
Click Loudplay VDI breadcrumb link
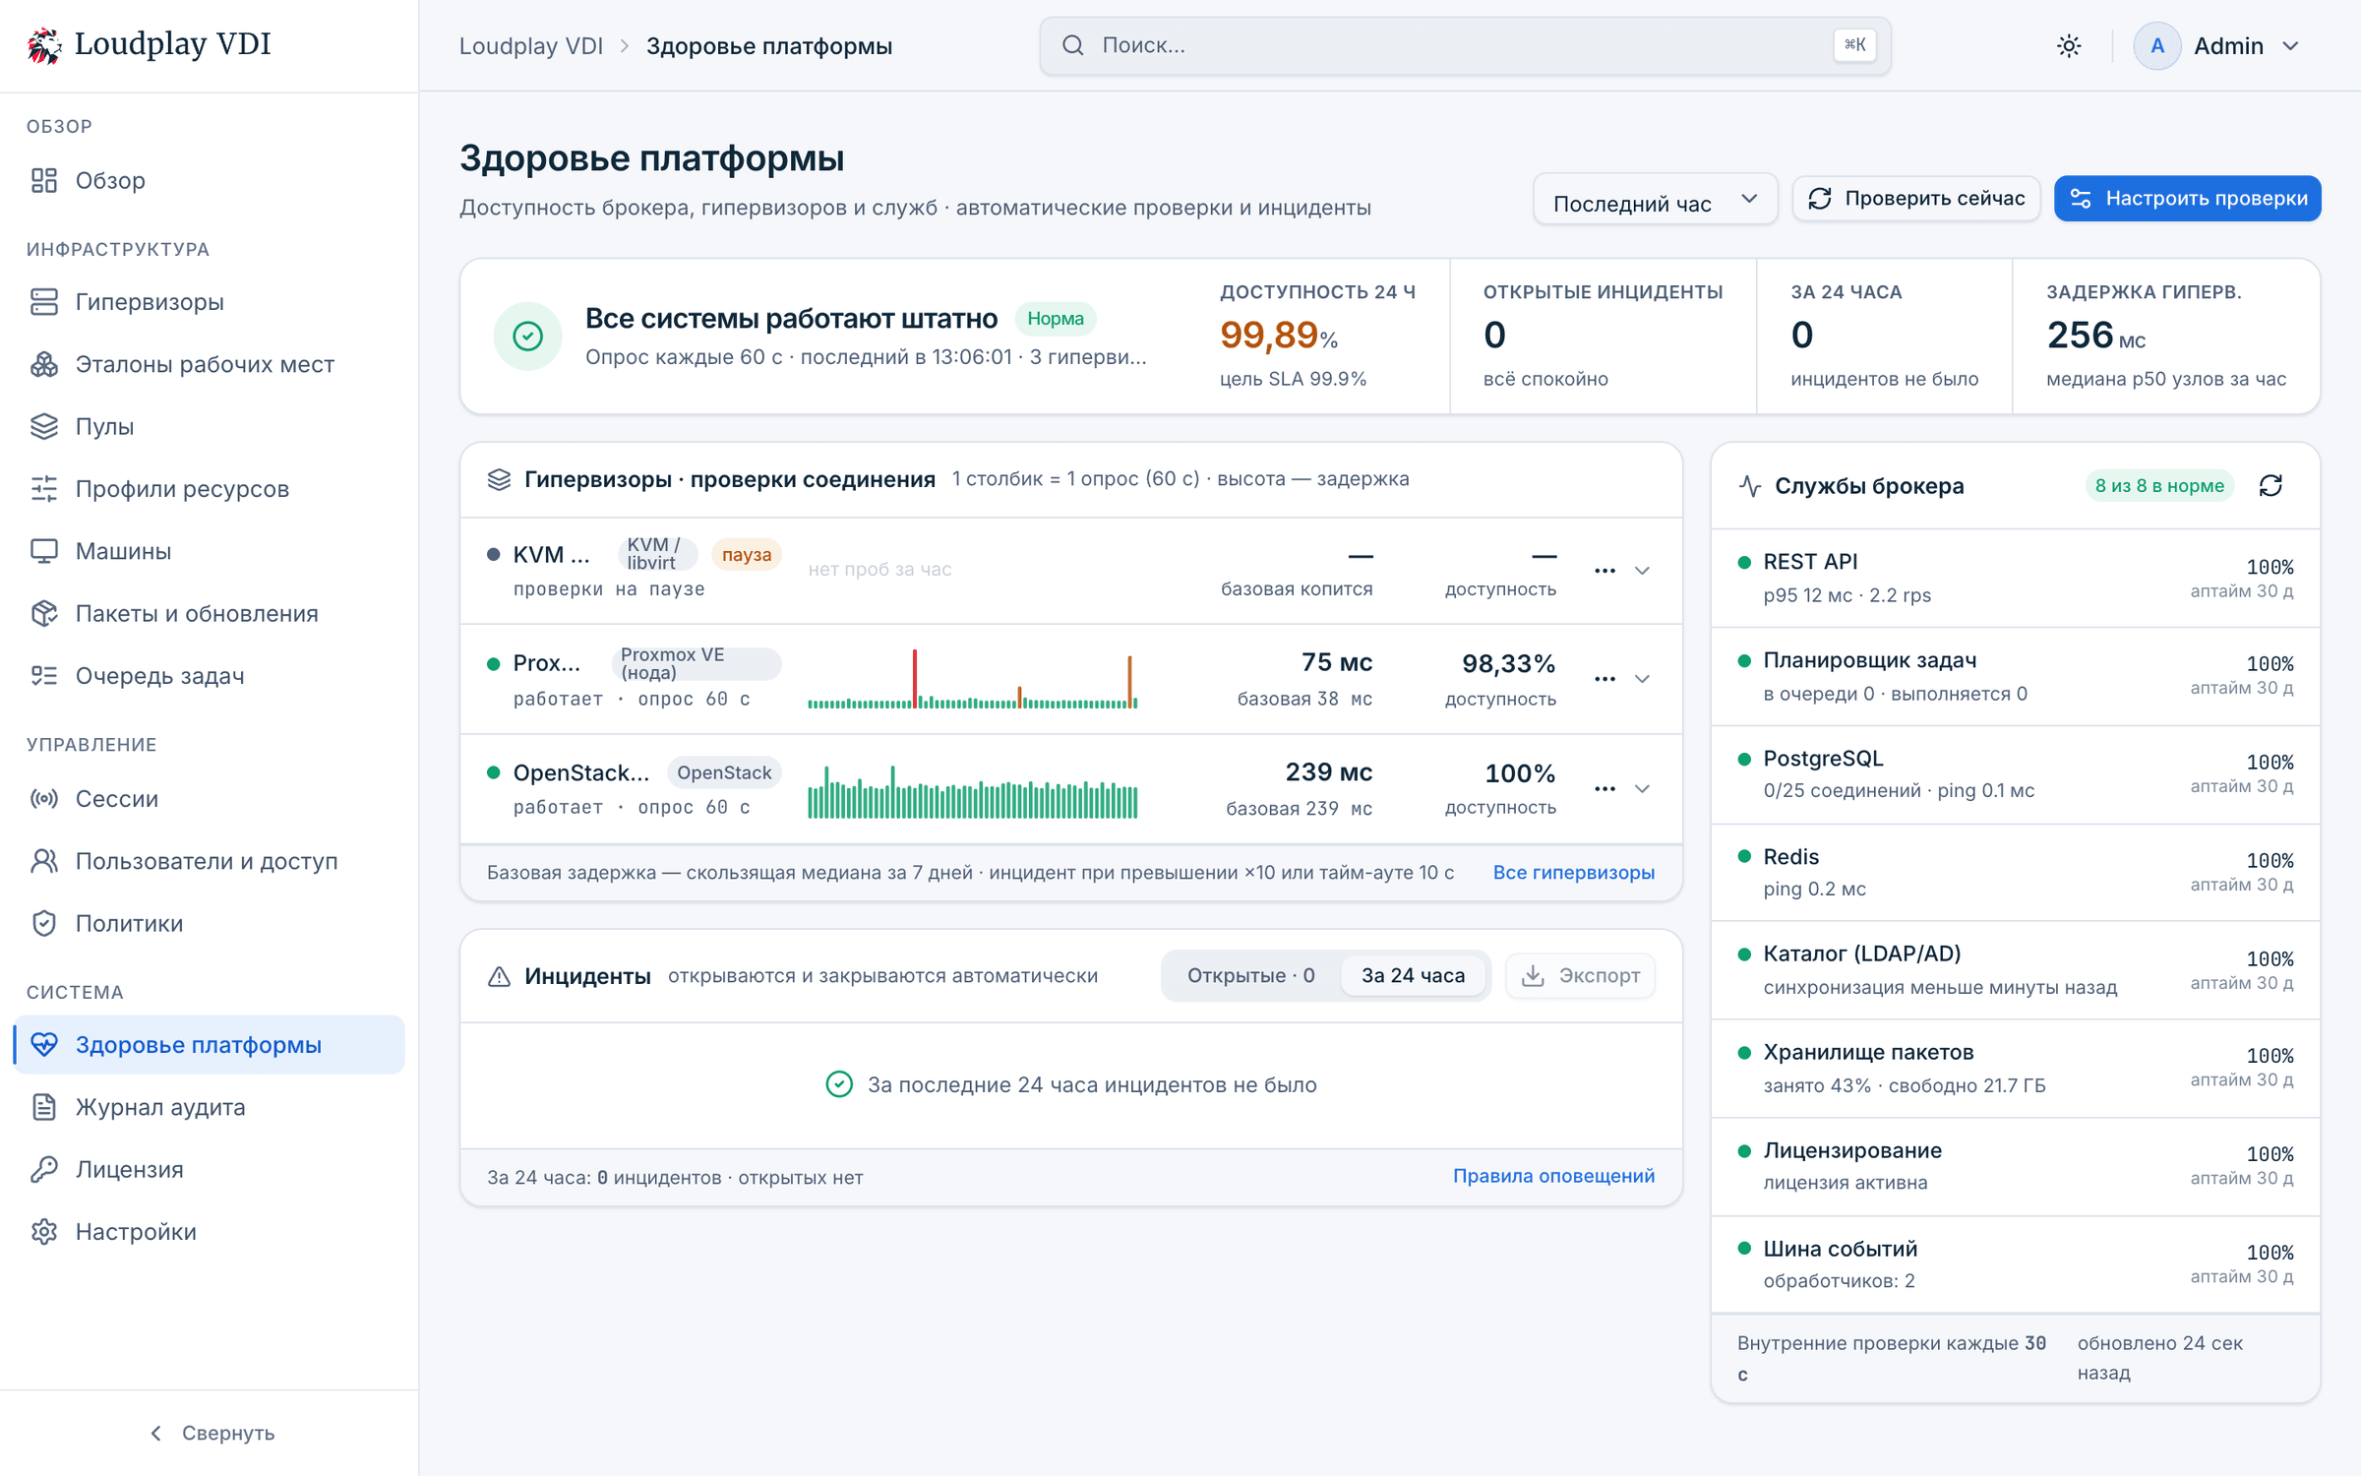[x=531, y=46]
